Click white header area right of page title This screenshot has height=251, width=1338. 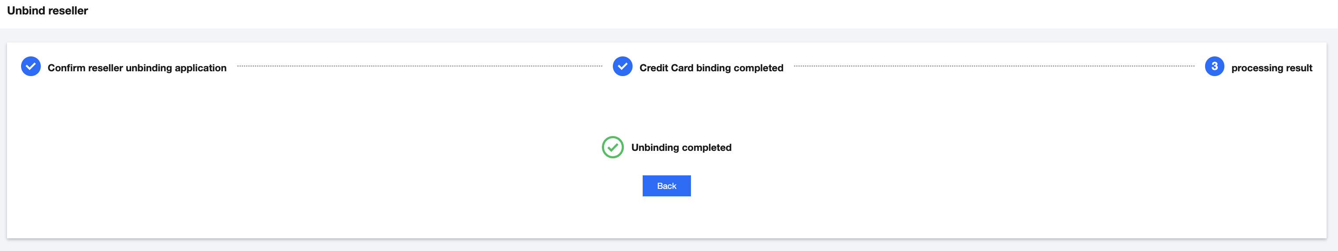point(675,12)
